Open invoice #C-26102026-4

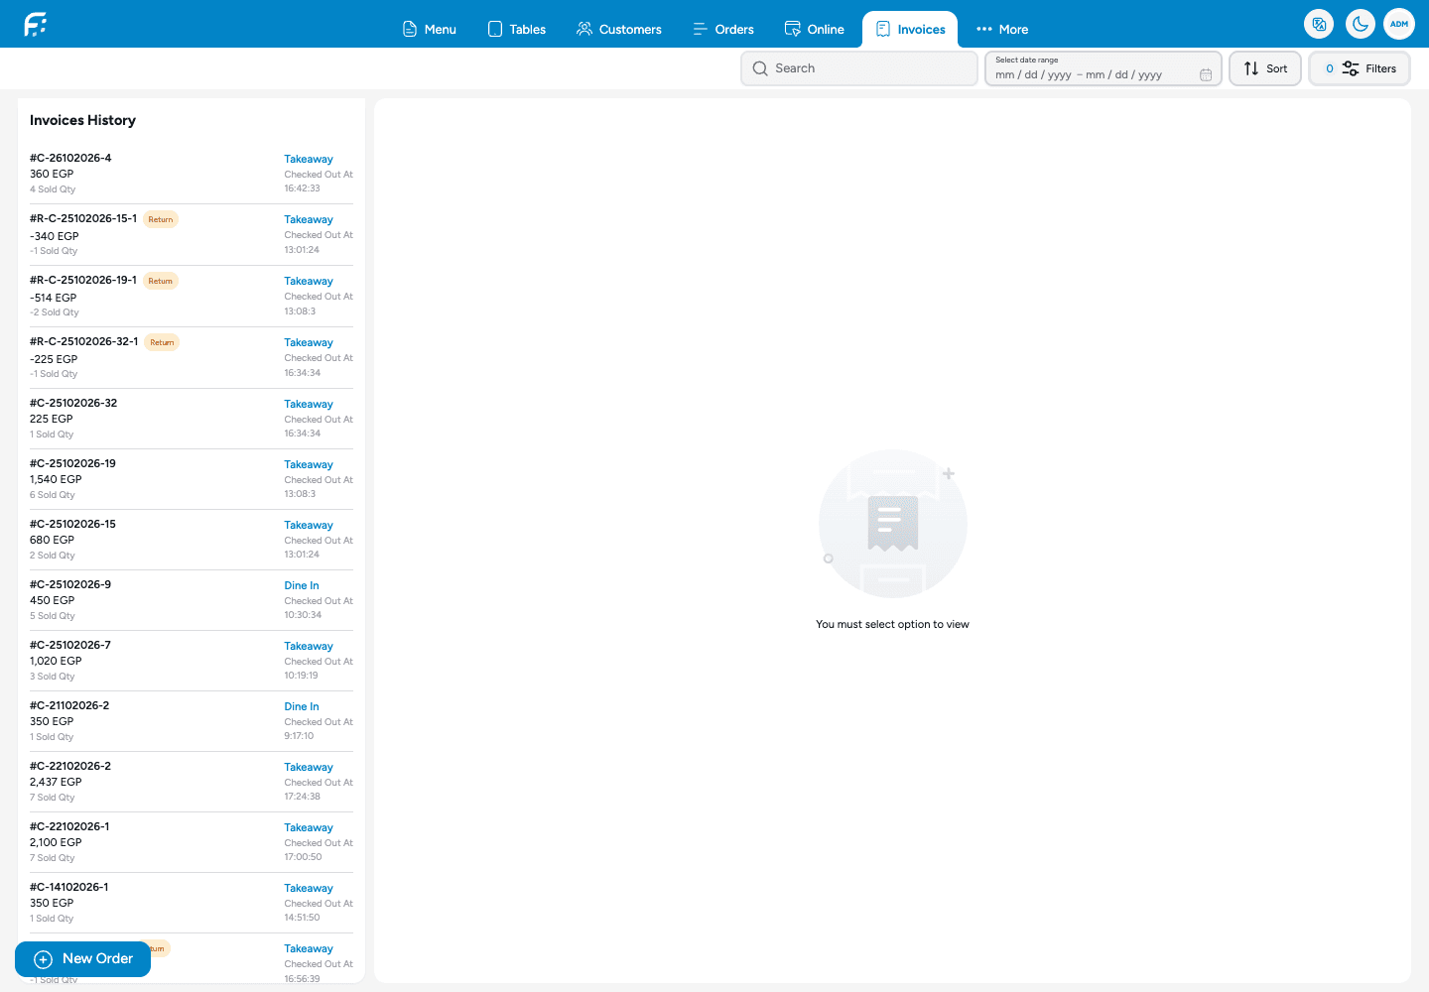192,174
